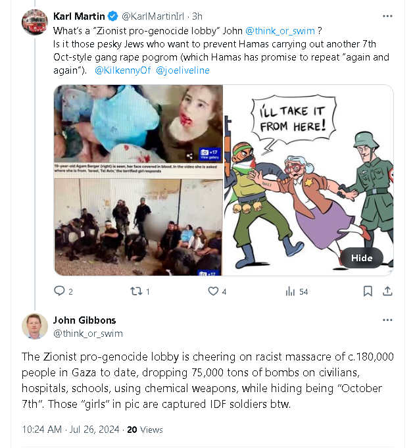Click the repost arrows icon
Viewport: 413px width, 448px height.
click(x=136, y=291)
